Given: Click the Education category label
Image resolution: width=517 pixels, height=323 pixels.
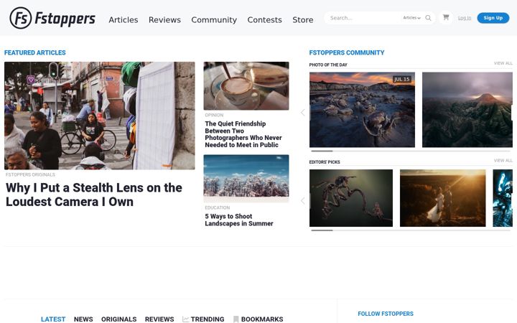Looking at the screenshot, I should pyautogui.click(x=218, y=207).
